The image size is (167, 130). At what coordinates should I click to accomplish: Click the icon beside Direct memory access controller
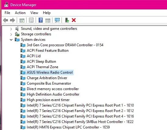click(23, 89)
